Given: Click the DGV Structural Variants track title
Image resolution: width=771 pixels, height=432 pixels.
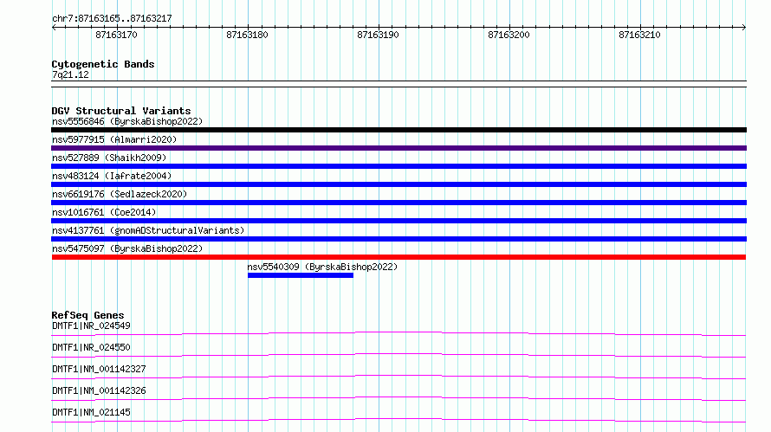Looking at the screenshot, I should tap(121, 111).
